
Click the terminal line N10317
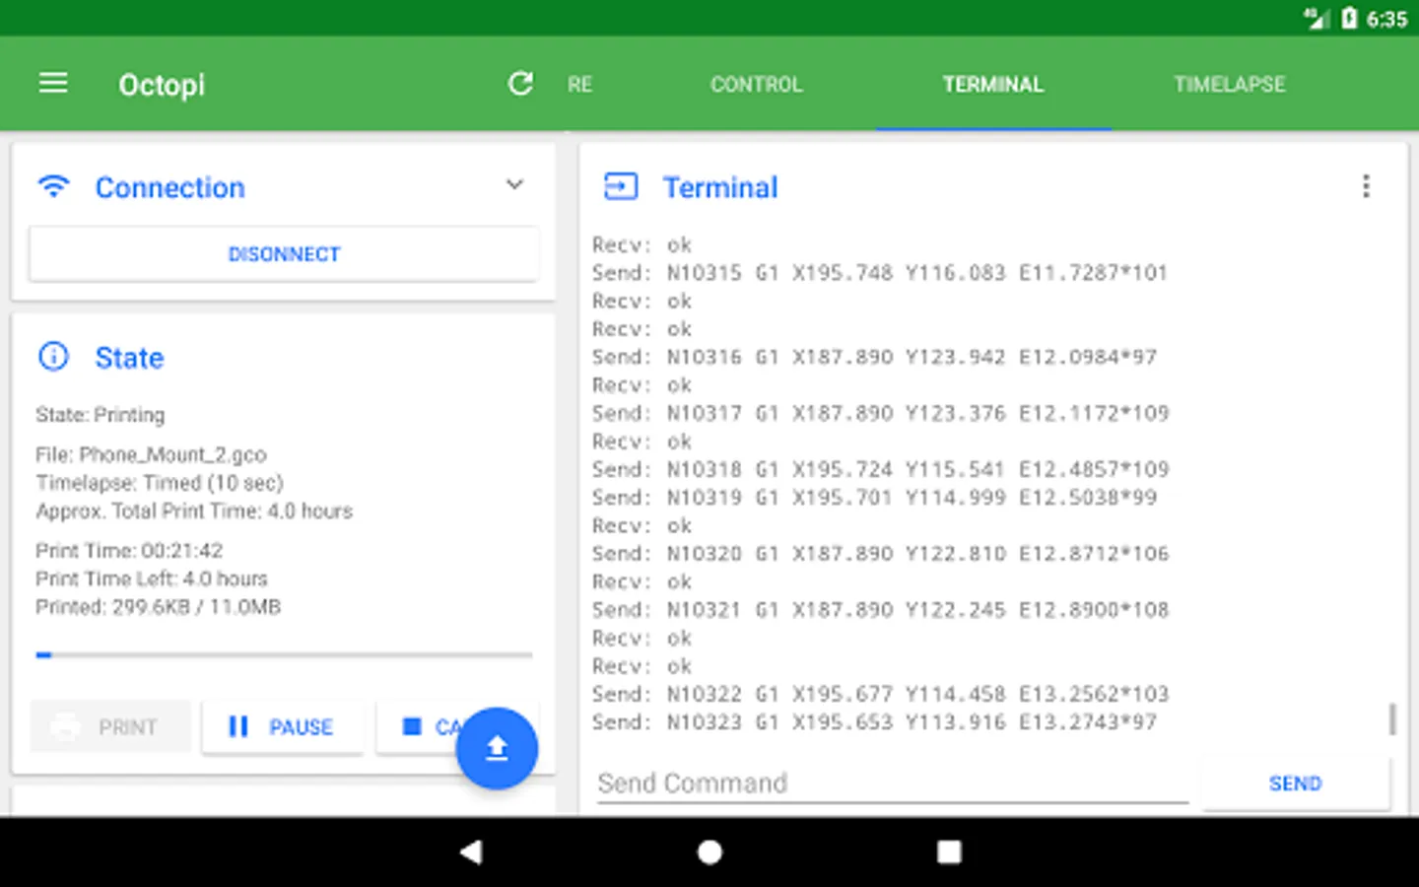coord(880,413)
